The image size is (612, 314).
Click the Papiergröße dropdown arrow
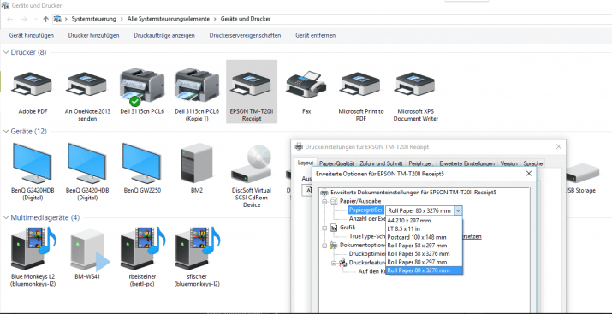pyautogui.click(x=458, y=210)
